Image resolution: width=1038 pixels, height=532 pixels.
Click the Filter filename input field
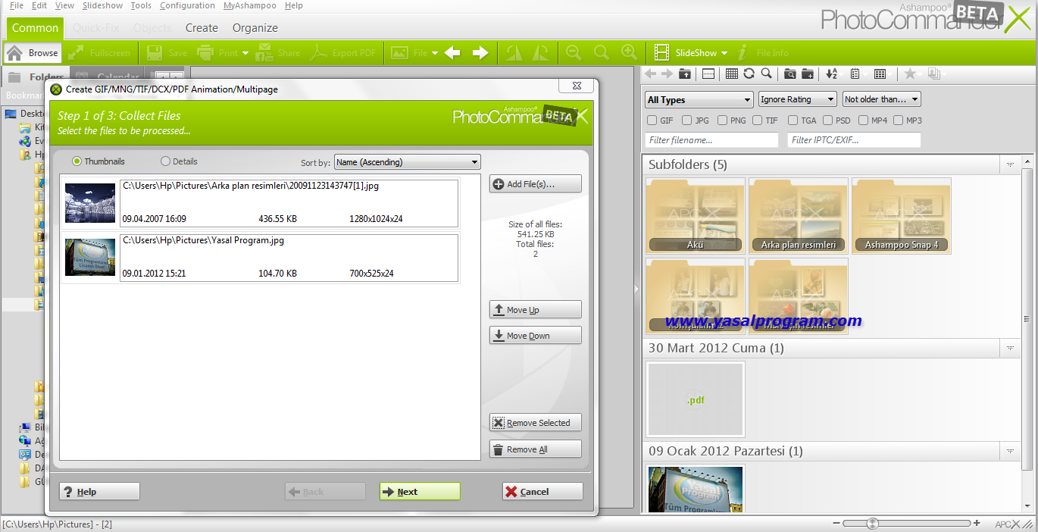711,140
